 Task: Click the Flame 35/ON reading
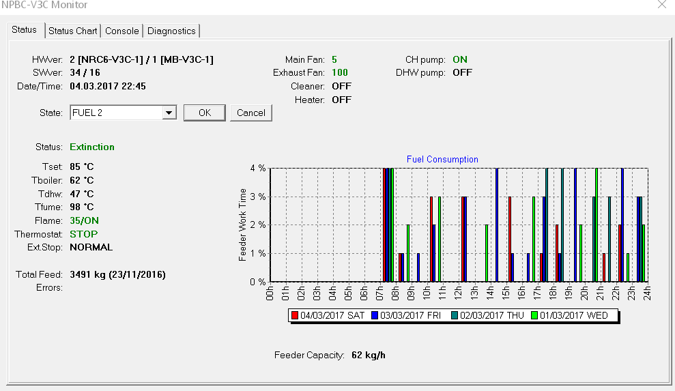point(84,220)
